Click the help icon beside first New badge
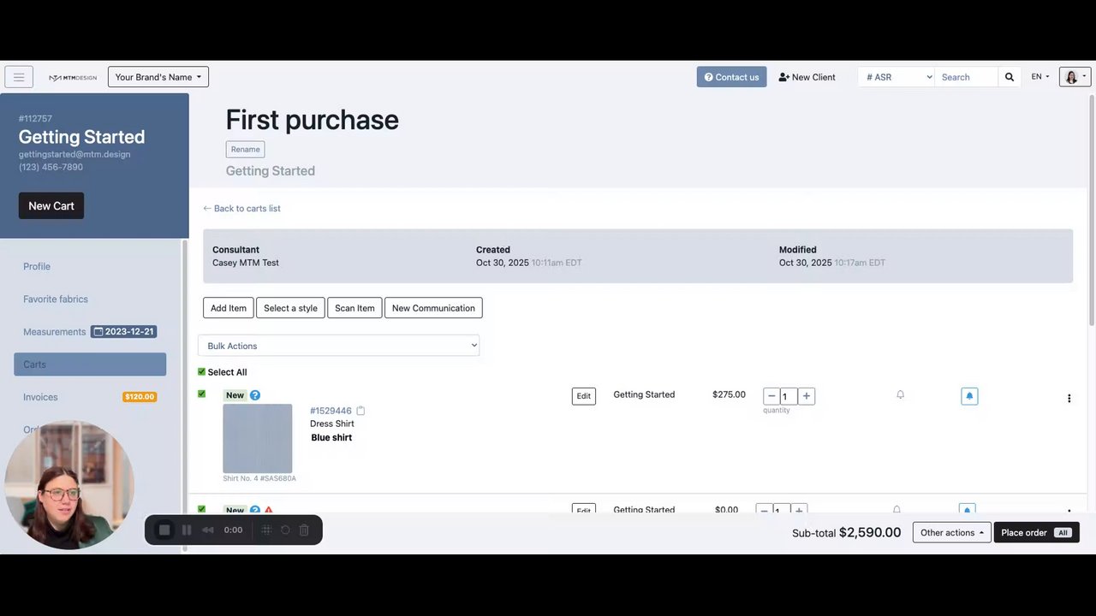The height and width of the screenshot is (616, 1096). pyautogui.click(x=255, y=395)
